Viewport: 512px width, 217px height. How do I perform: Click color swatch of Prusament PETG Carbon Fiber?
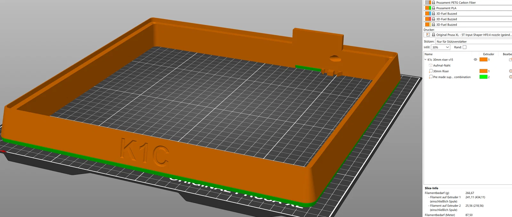tap(428, 3)
